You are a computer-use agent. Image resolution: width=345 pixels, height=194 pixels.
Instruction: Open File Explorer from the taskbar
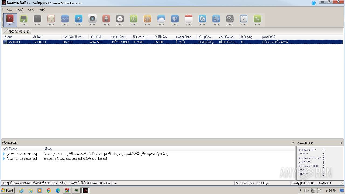pos(30,190)
